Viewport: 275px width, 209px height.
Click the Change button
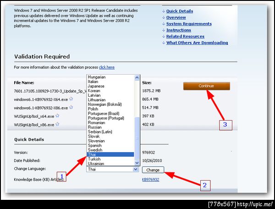pos(153,170)
